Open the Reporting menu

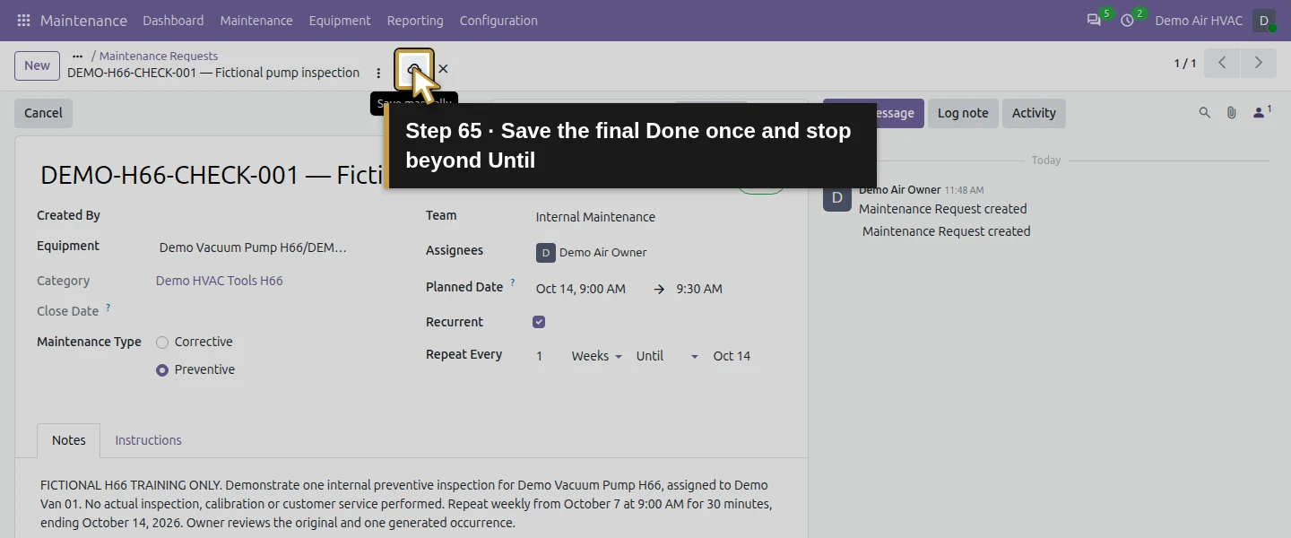point(415,20)
